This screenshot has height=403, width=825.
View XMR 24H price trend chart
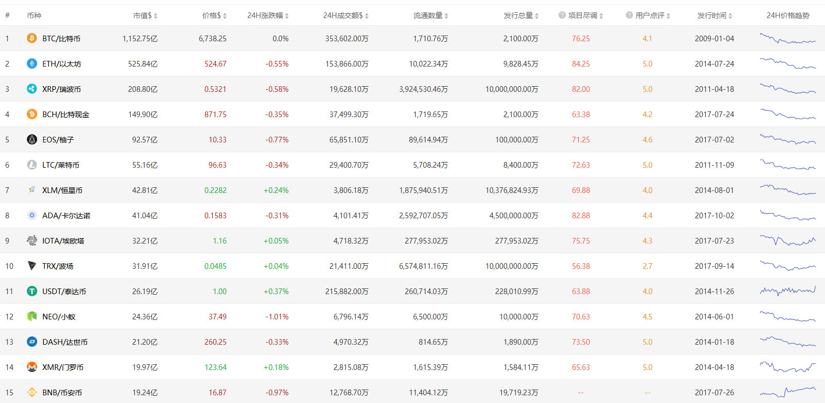788,367
